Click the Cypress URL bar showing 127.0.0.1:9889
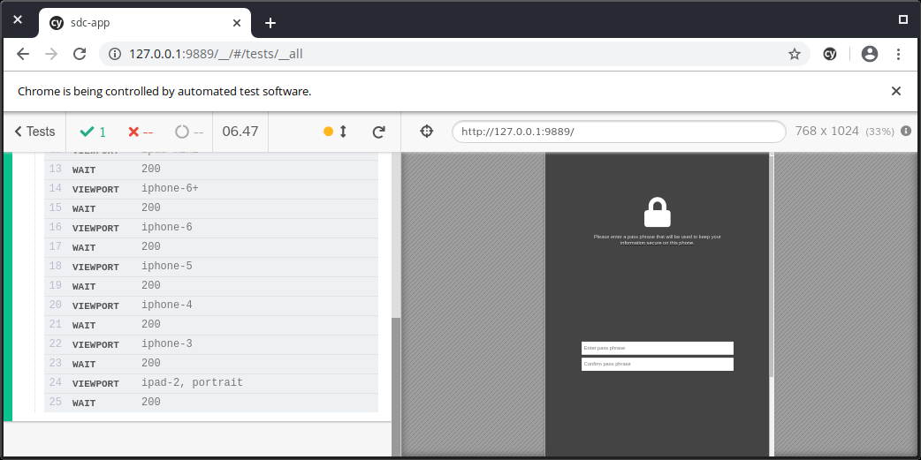The image size is (921, 460). click(619, 132)
